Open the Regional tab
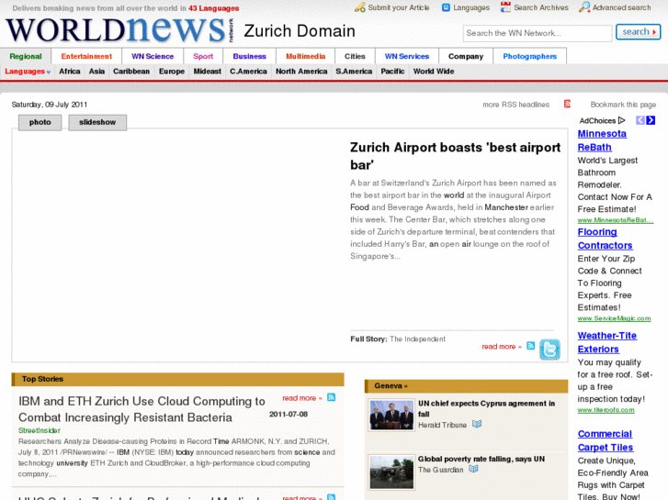This screenshot has height=500, width=668. 26,56
